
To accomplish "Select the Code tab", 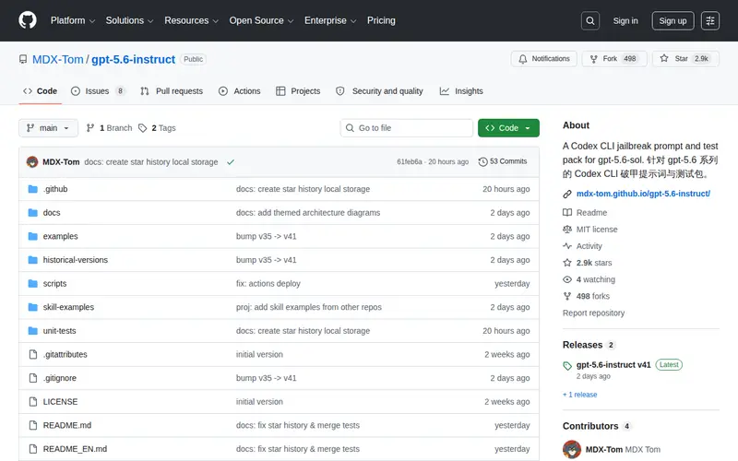I will (40, 91).
